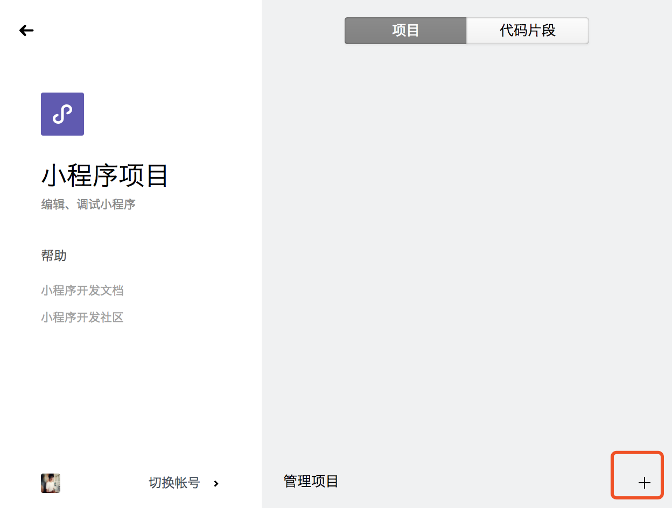This screenshot has height=508, width=672.
Task: Open the 小程序开发文档 link
Action: (82, 291)
